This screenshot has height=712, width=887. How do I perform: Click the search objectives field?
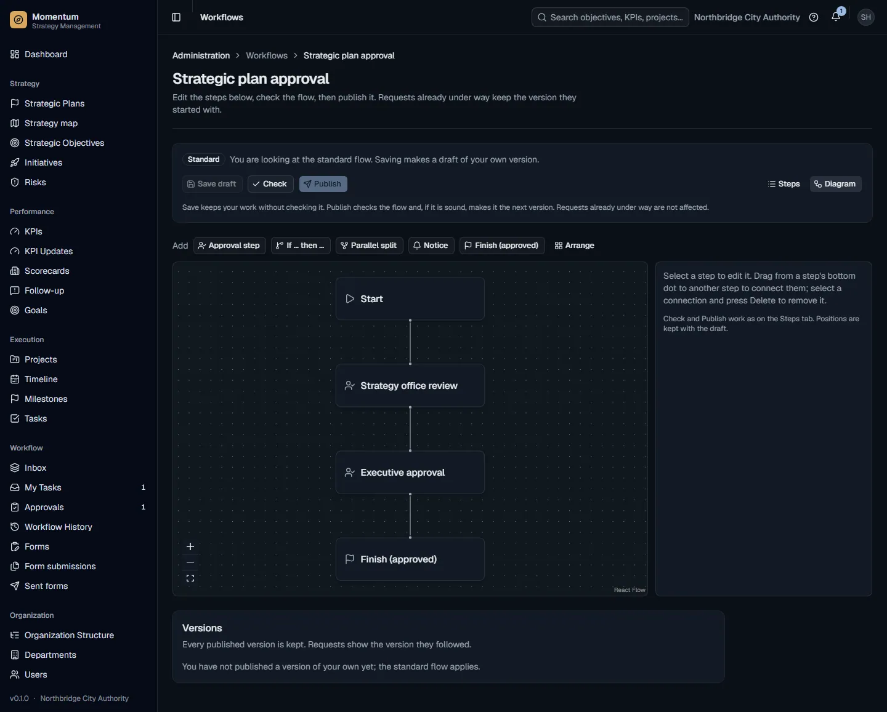[610, 17]
